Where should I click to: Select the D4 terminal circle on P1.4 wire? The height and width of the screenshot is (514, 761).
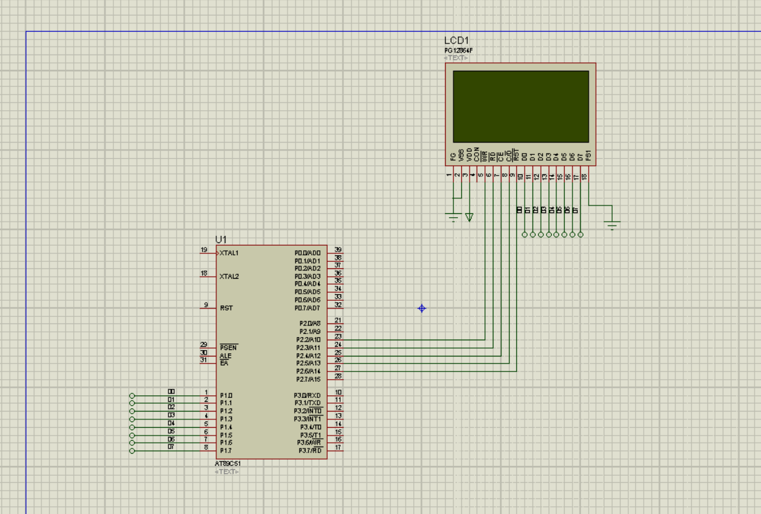132,428
